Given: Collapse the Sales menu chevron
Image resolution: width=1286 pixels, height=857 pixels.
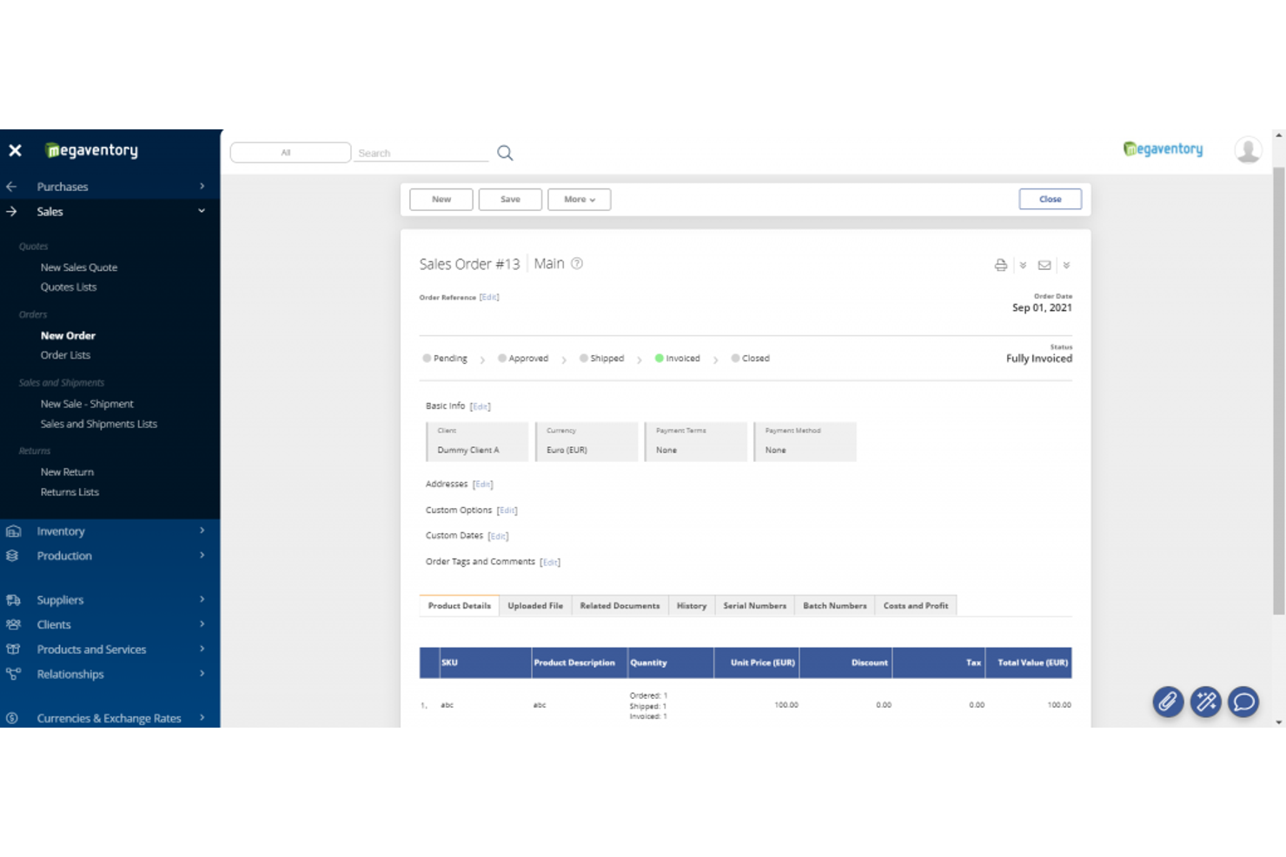Looking at the screenshot, I should coord(202,211).
